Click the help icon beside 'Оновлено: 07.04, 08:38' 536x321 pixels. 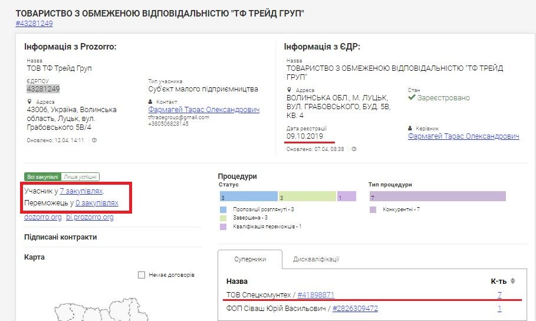(354, 149)
